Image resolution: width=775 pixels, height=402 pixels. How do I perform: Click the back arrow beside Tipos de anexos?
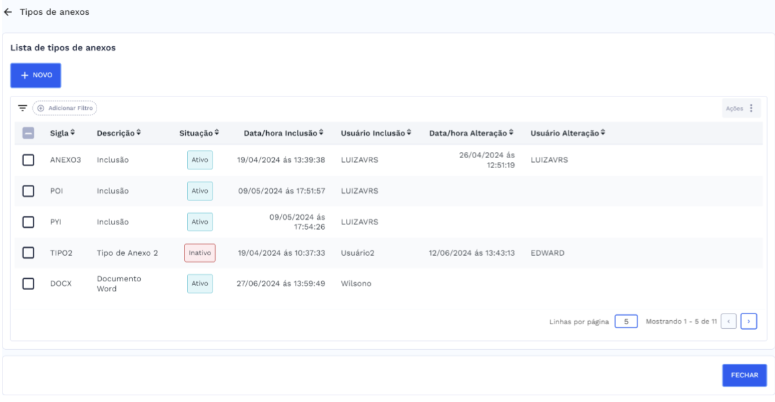pos(8,13)
